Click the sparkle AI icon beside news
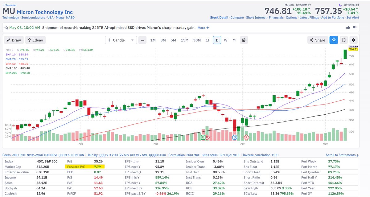This screenshot has width=370, height=197. tap(6, 28)
